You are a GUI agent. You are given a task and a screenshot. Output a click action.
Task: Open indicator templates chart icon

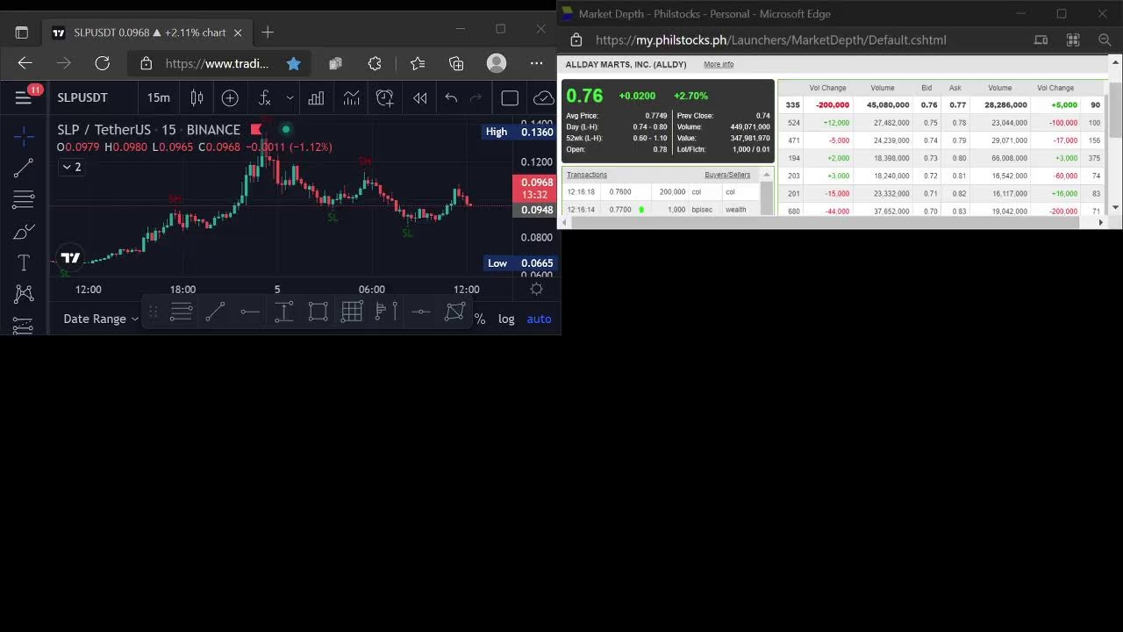coord(351,97)
